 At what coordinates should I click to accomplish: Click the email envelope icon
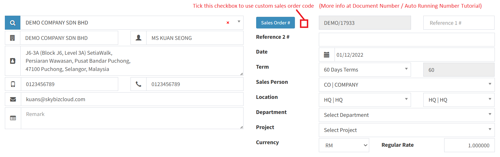coord(13,99)
